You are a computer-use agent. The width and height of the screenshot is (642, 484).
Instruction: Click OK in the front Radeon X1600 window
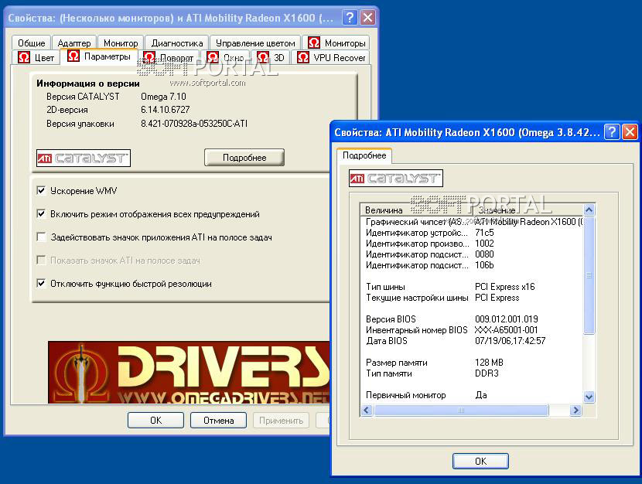click(x=480, y=461)
